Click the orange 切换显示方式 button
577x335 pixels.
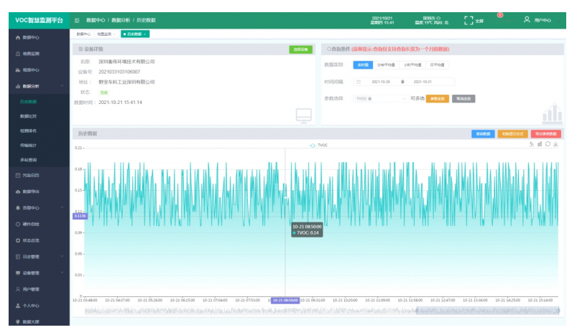click(512, 133)
